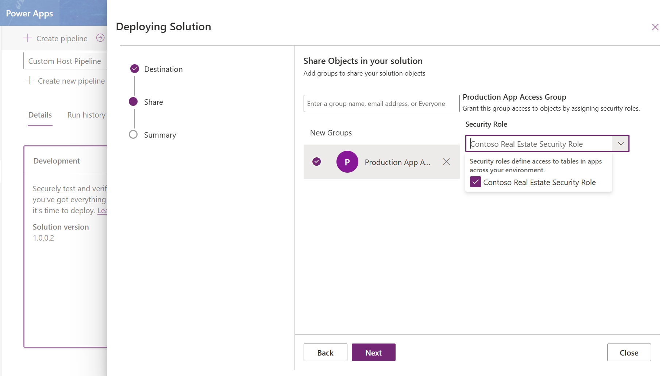Uncheck Contoso Real Estate Security Role checkbox

[x=475, y=182]
